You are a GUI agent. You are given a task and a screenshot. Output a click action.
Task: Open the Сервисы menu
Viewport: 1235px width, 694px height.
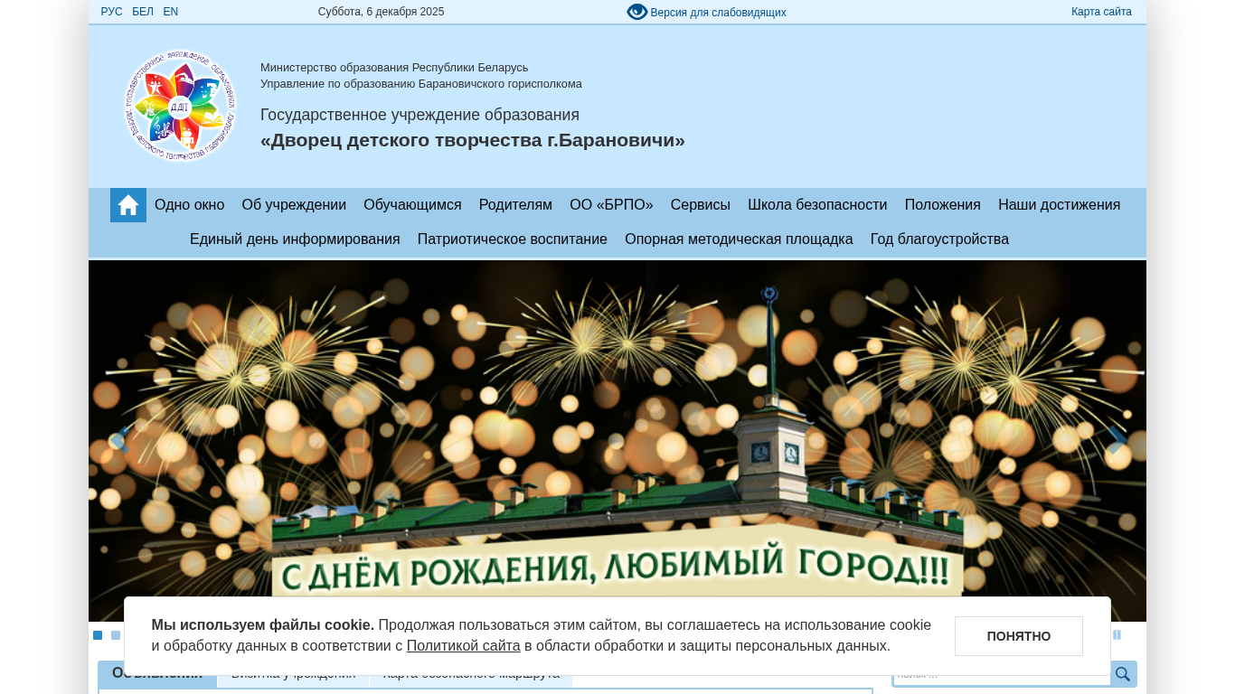[701, 205]
